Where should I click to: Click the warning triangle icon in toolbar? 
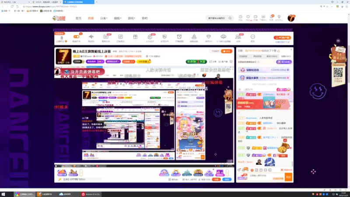[x=194, y=37]
